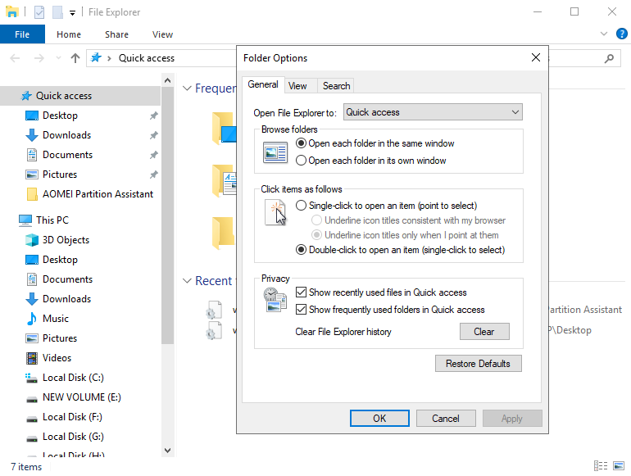
Task: Close the Folder Options dialog
Action: coord(536,57)
